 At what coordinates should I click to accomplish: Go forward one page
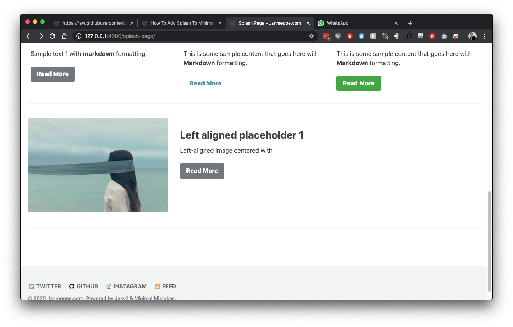41,36
